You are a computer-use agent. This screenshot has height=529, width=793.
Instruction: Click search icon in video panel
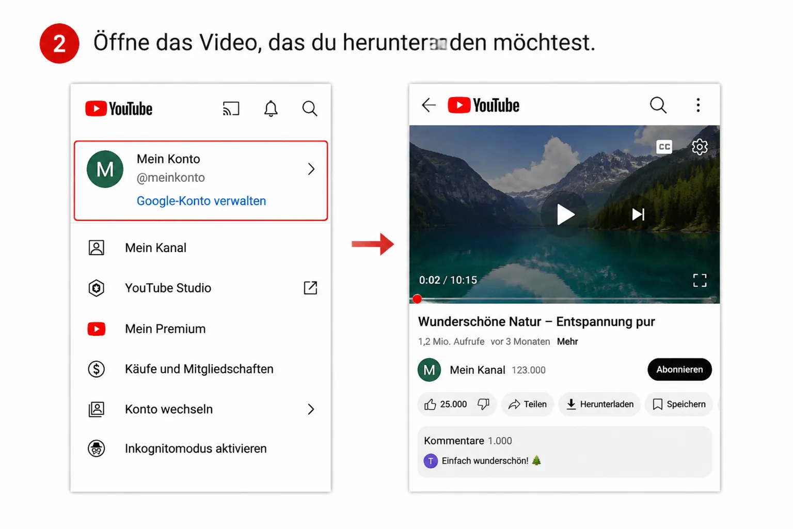pyautogui.click(x=658, y=105)
